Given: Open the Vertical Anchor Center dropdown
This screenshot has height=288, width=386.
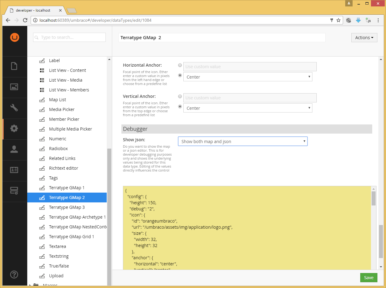Looking at the screenshot, I should [x=248, y=108].
